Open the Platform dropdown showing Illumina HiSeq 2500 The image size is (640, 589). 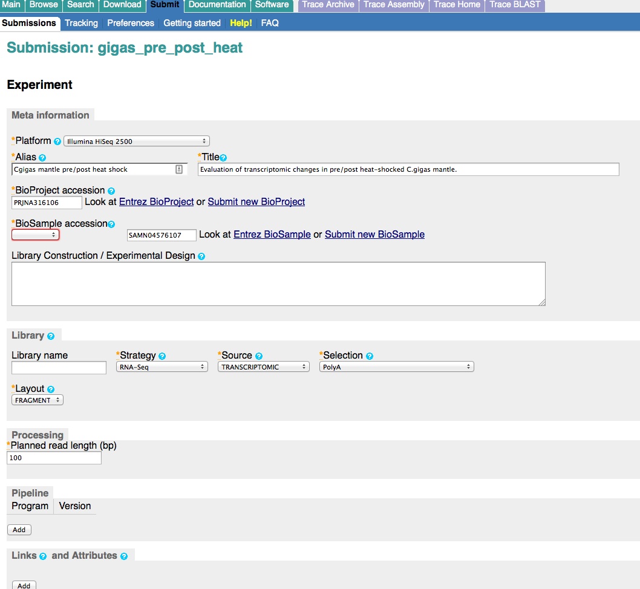tap(136, 142)
